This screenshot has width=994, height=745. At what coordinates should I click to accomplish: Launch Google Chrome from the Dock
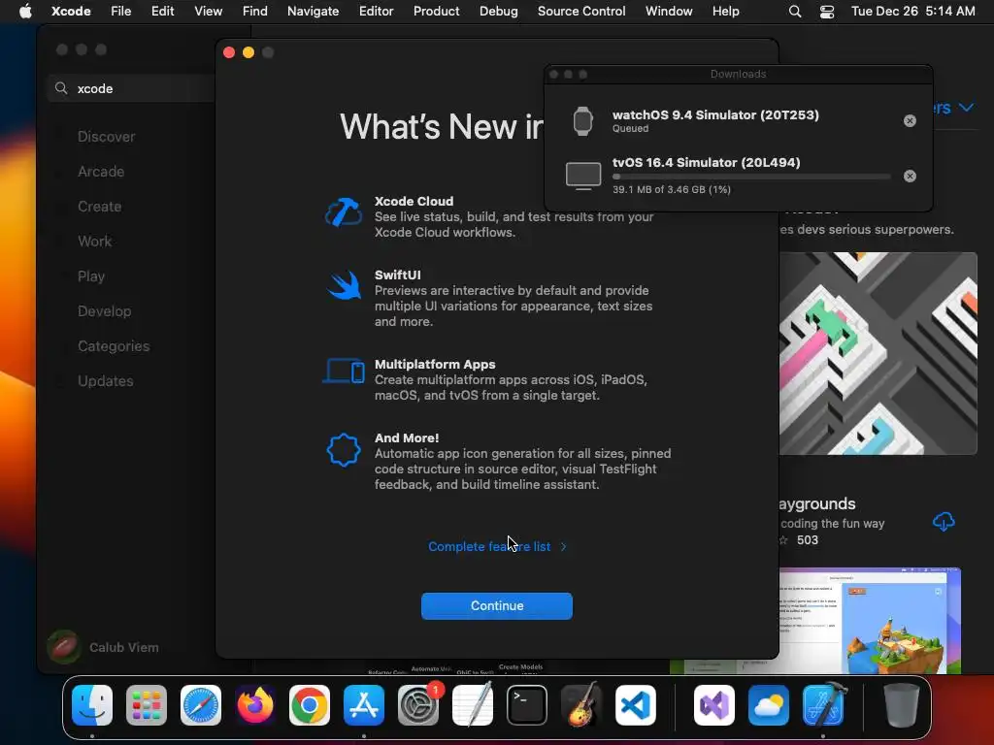310,705
